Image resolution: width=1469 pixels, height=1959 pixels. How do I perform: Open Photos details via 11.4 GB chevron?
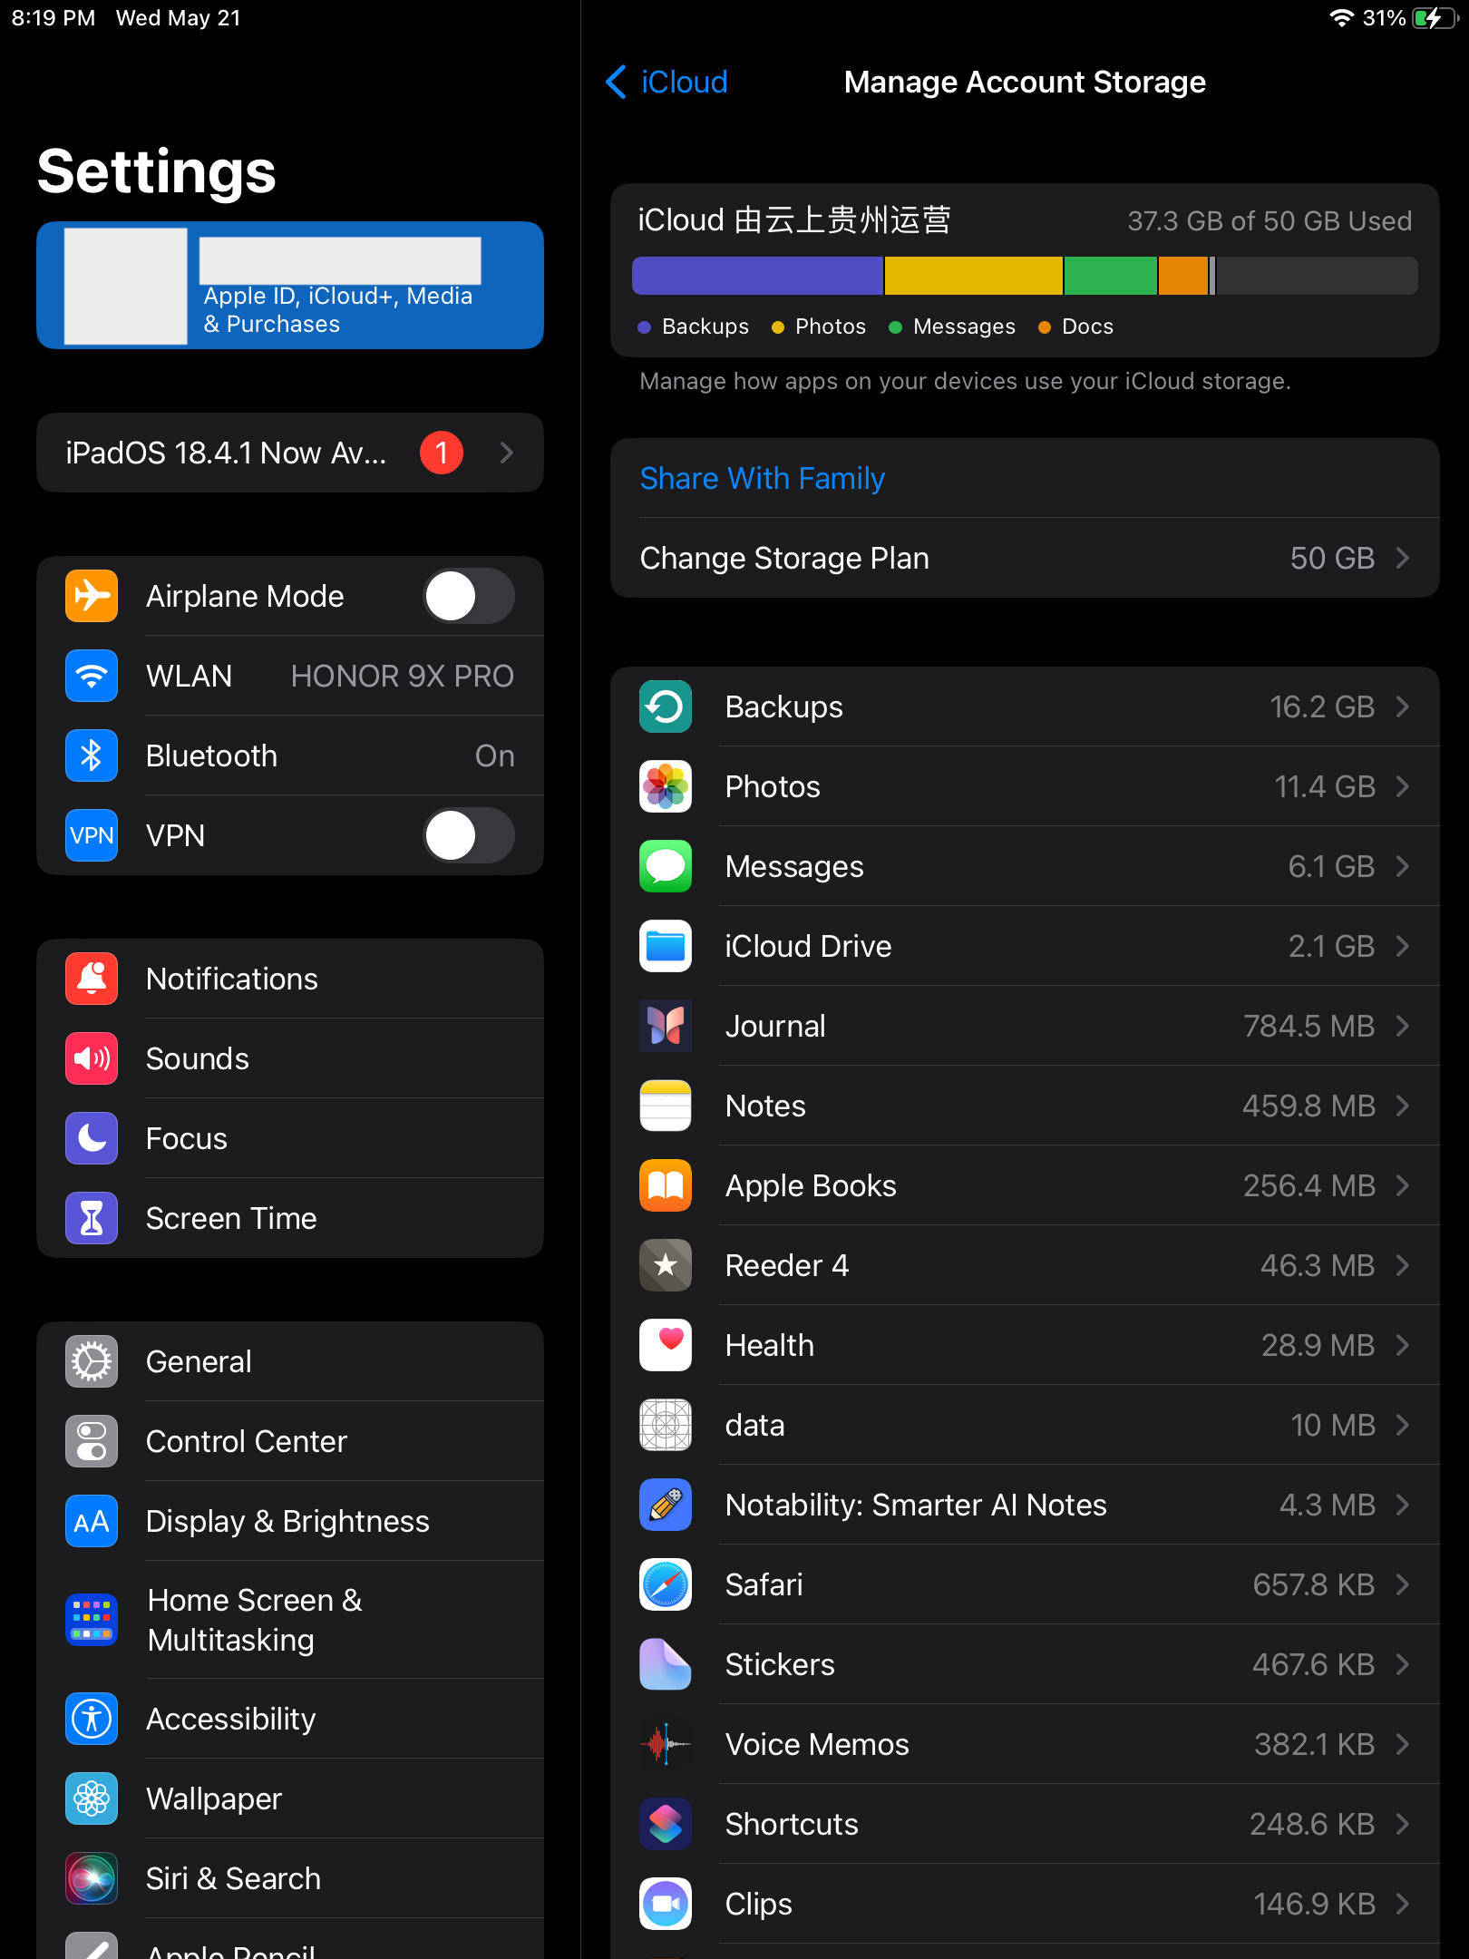click(x=1403, y=786)
